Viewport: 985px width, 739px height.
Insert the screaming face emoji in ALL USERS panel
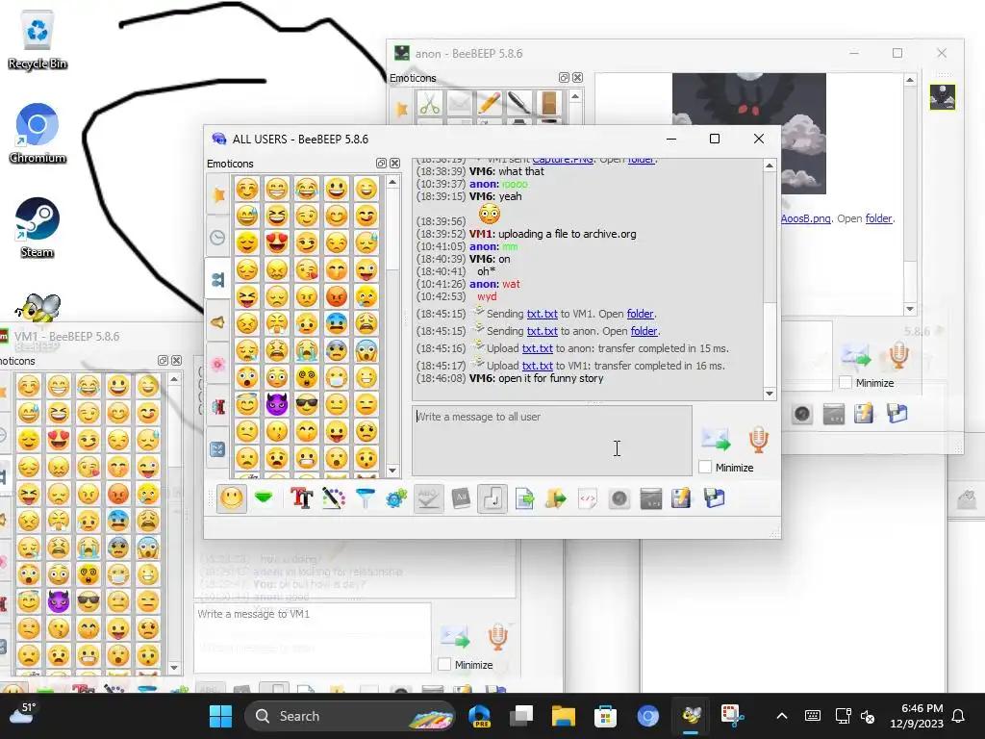point(366,350)
